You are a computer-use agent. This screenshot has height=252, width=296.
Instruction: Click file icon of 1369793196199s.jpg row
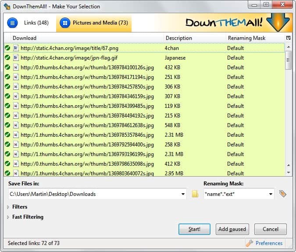pyautogui.click(x=16, y=154)
